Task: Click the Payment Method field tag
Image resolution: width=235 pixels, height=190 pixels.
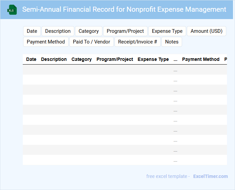Action: (x=46, y=42)
